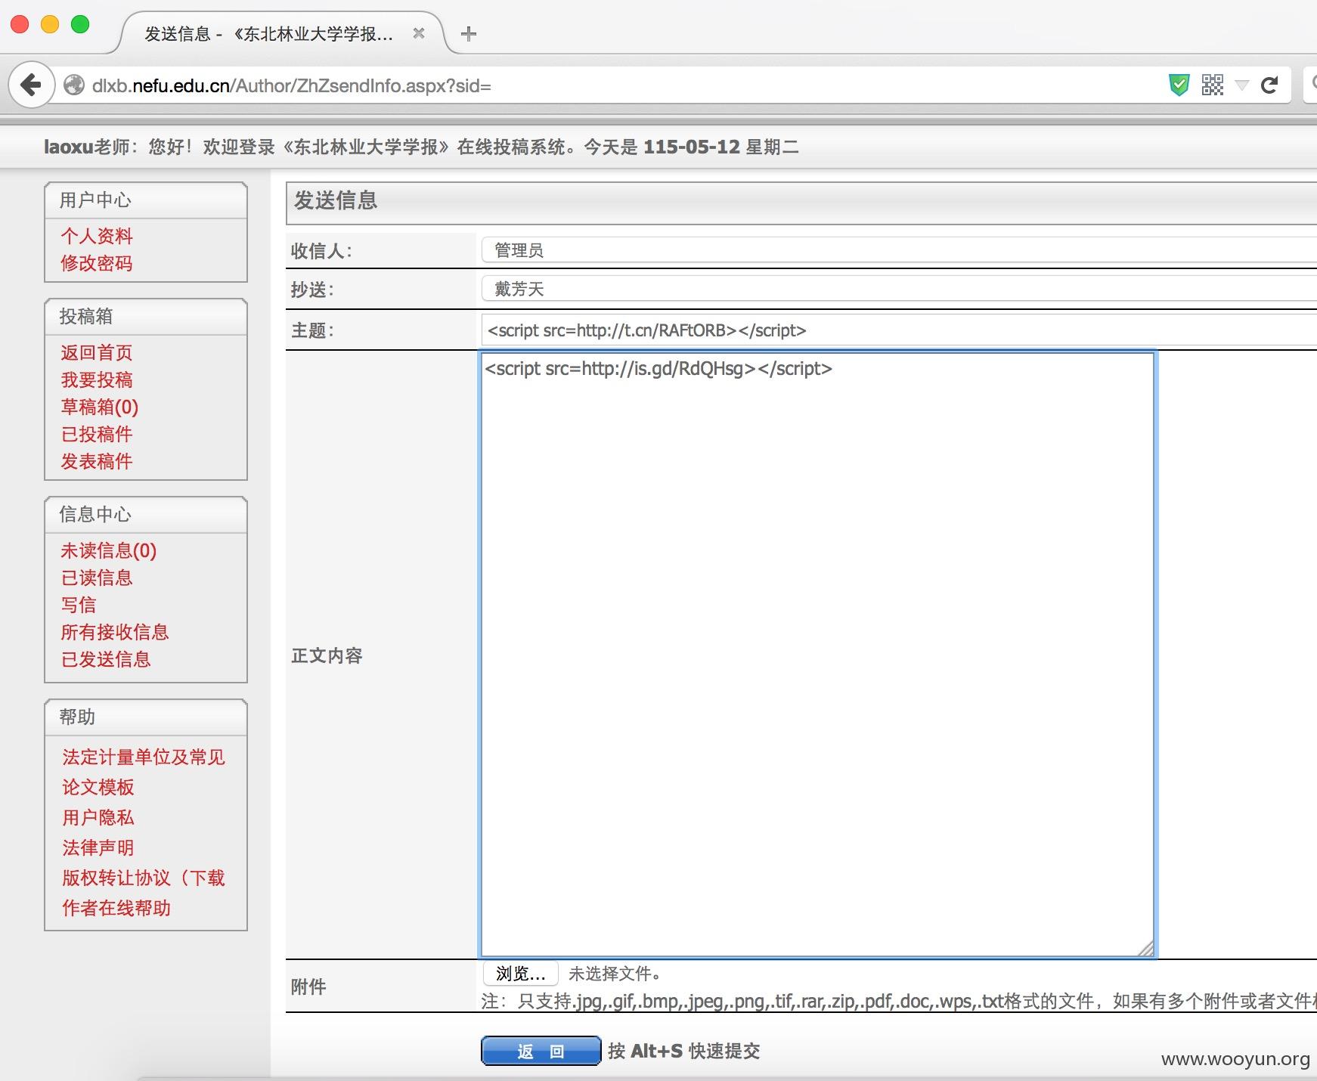Open 发表稿件 link
The width and height of the screenshot is (1317, 1081).
[97, 461]
